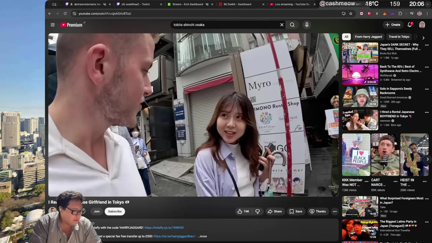Open the holafly.sjv.io link
This screenshot has width=432, height=243.
pyautogui.click(x=164, y=227)
